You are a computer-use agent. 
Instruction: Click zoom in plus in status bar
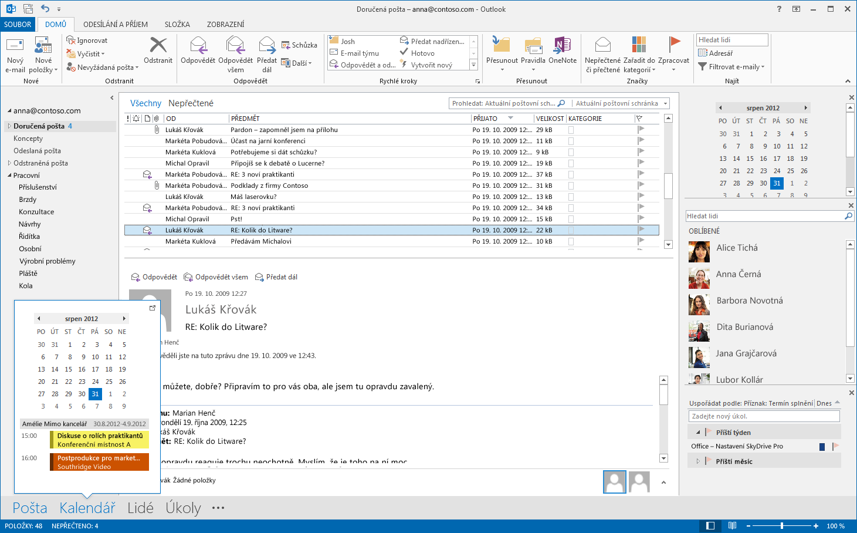pyautogui.click(x=816, y=526)
